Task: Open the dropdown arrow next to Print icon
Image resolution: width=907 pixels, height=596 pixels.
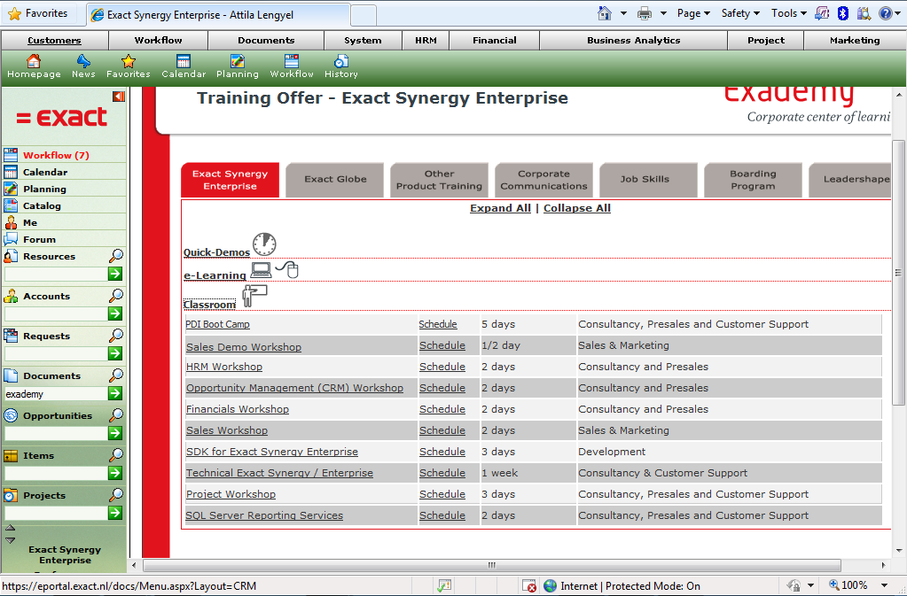Action: point(663,13)
